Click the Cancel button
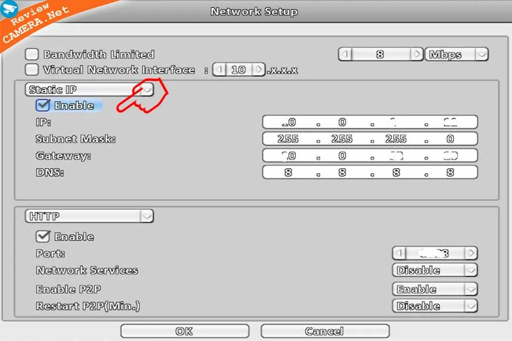Screen dimensions: 512x341 coord(325,331)
